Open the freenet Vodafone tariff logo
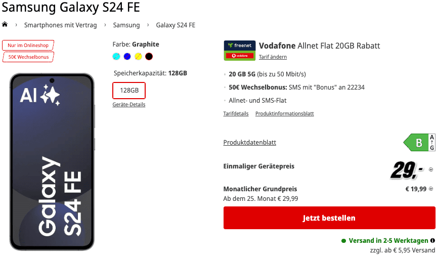The image size is (436, 255). [239, 50]
